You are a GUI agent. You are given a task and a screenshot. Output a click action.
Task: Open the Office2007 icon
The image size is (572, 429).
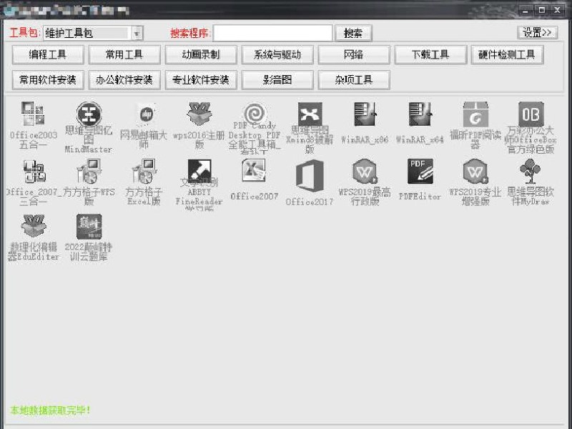(x=255, y=171)
